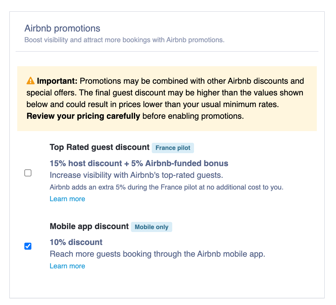
Task: Uncheck the Mobile app discount checkbox
Action: coord(28,246)
